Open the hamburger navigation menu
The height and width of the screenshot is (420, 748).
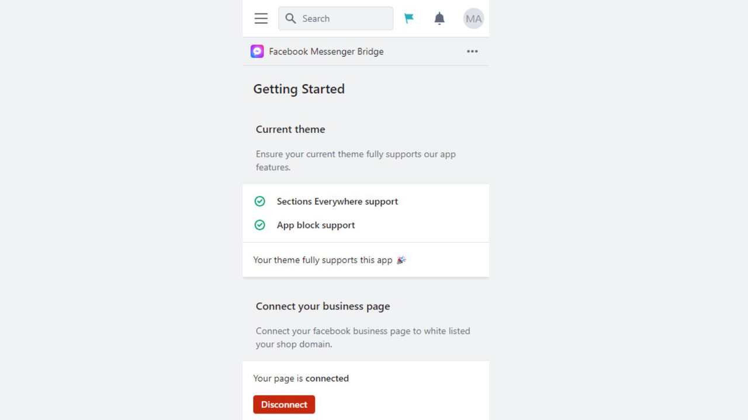(x=261, y=18)
